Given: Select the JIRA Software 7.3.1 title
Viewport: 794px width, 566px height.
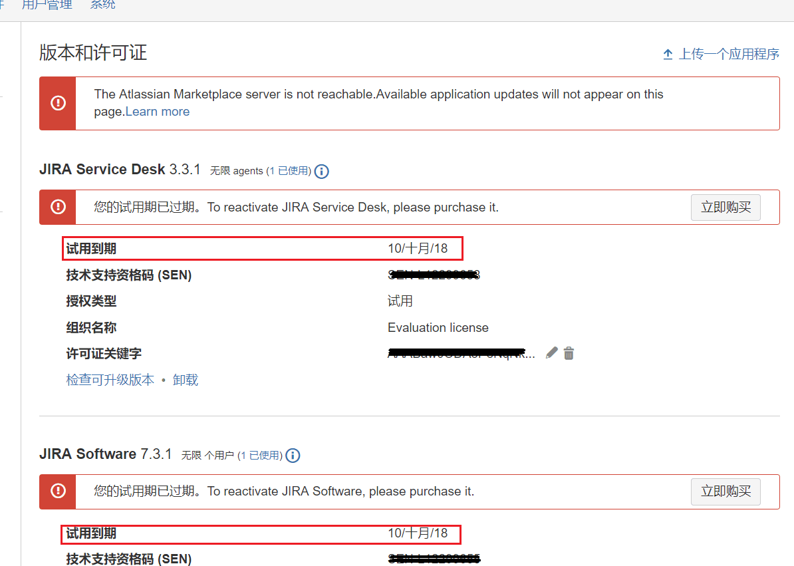Looking at the screenshot, I should click(x=106, y=454).
